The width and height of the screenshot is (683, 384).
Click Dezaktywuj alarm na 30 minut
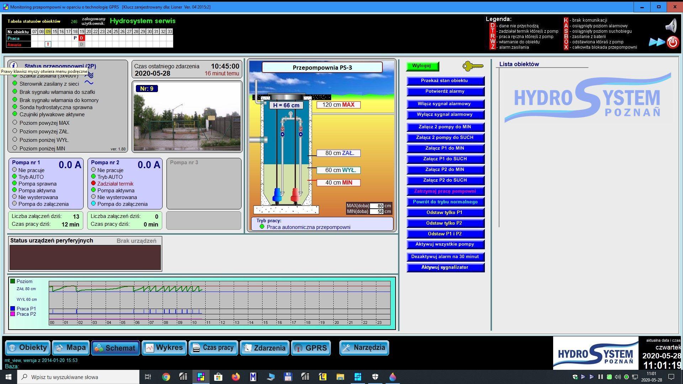[445, 257]
